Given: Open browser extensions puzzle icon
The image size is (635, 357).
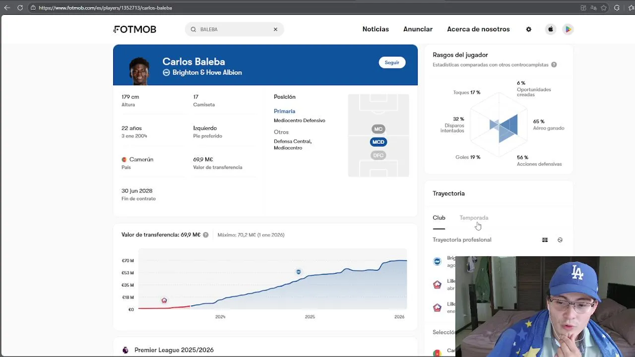Looking at the screenshot, I should click(x=617, y=8).
